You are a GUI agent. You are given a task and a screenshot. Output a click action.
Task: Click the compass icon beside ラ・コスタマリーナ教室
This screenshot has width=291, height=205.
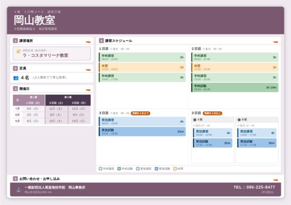tap(18, 52)
